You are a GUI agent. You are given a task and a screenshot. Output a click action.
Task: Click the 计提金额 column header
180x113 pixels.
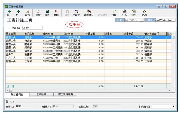(134, 34)
